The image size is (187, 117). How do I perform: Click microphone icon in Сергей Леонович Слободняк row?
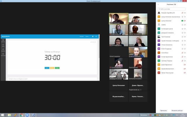point(182,41)
